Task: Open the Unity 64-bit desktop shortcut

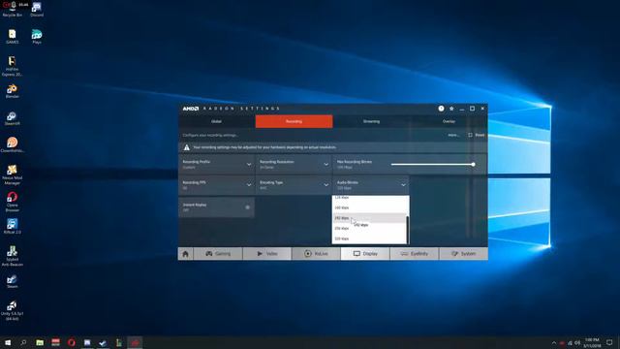Action: [13, 310]
